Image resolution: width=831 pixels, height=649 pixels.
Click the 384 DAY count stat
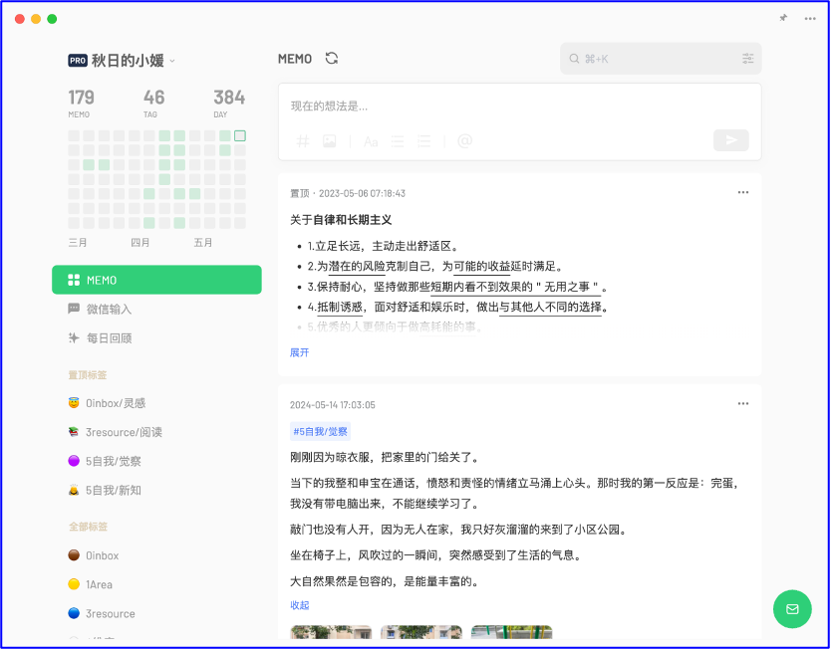click(229, 104)
